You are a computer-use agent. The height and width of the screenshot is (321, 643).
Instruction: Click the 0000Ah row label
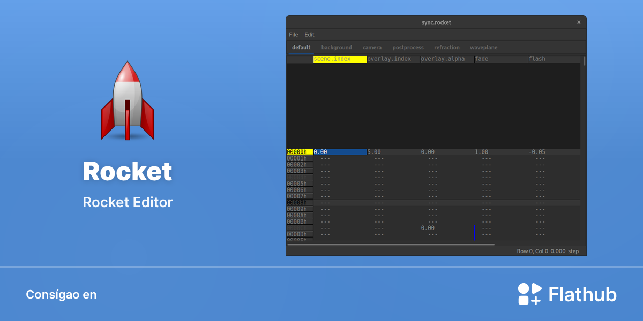pos(300,215)
